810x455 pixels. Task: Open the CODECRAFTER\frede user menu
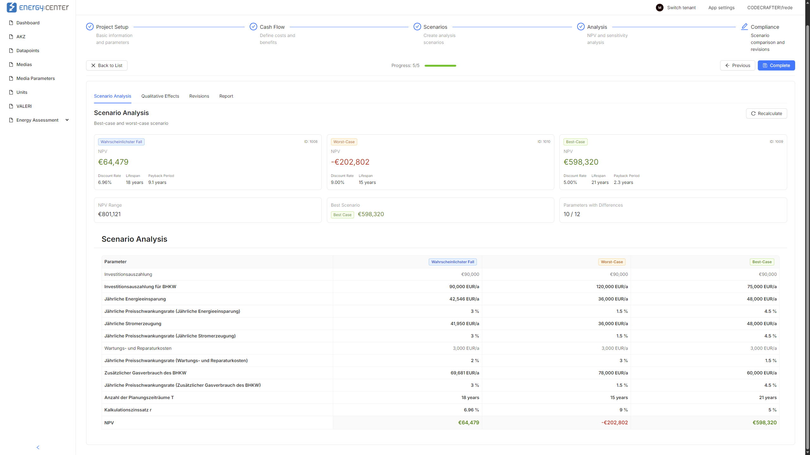coord(770,8)
